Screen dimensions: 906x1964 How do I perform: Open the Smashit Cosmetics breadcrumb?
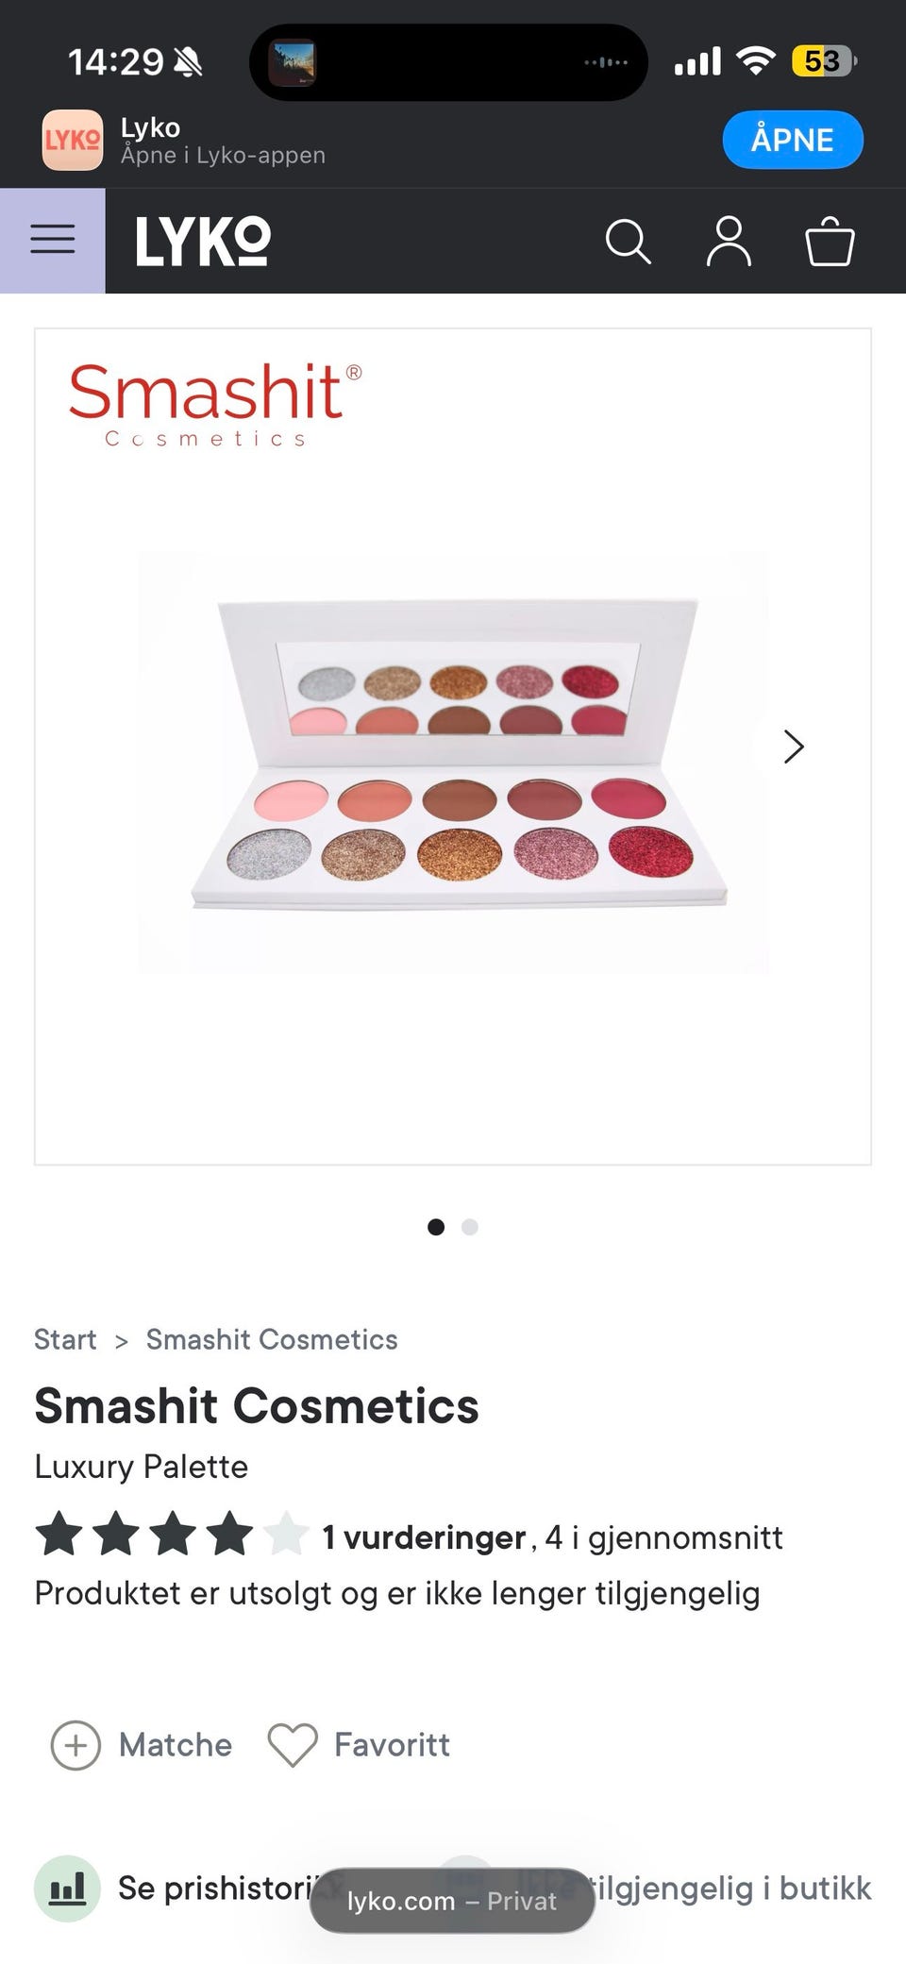point(272,1339)
